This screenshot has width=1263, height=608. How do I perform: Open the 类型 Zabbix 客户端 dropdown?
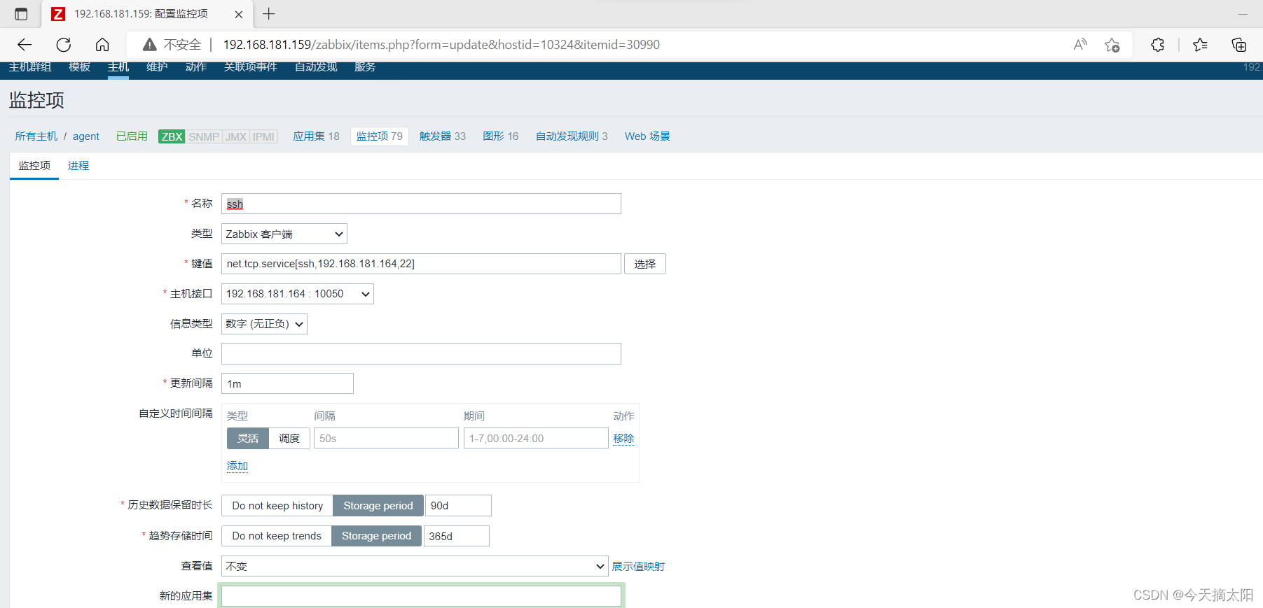pyautogui.click(x=284, y=234)
